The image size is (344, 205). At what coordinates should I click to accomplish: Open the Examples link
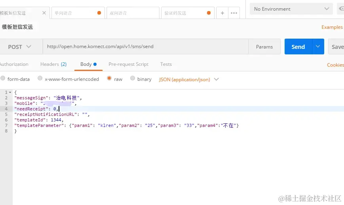pyautogui.click(x=332, y=27)
